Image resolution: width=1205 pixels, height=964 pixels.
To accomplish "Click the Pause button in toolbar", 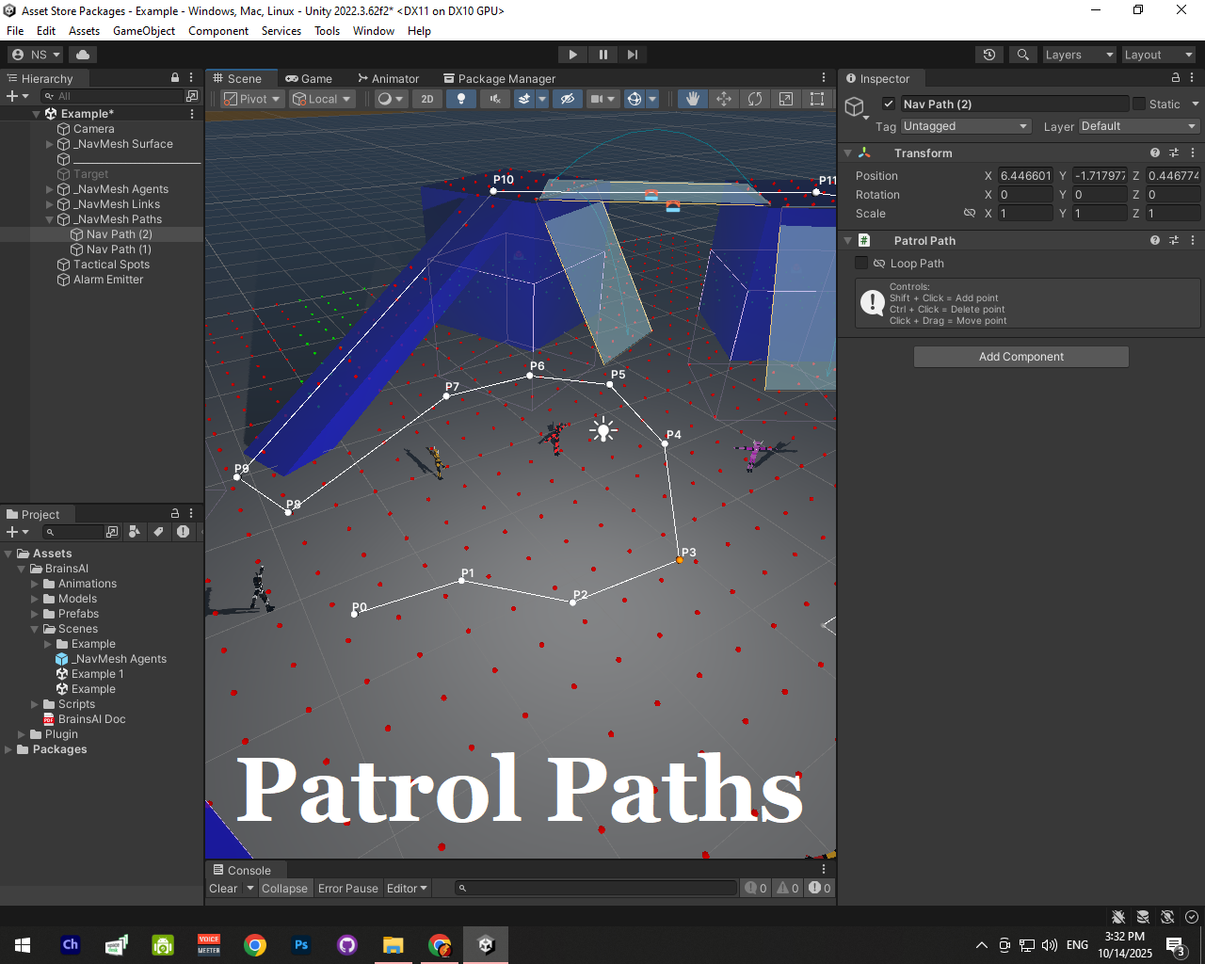I will click(x=602, y=55).
